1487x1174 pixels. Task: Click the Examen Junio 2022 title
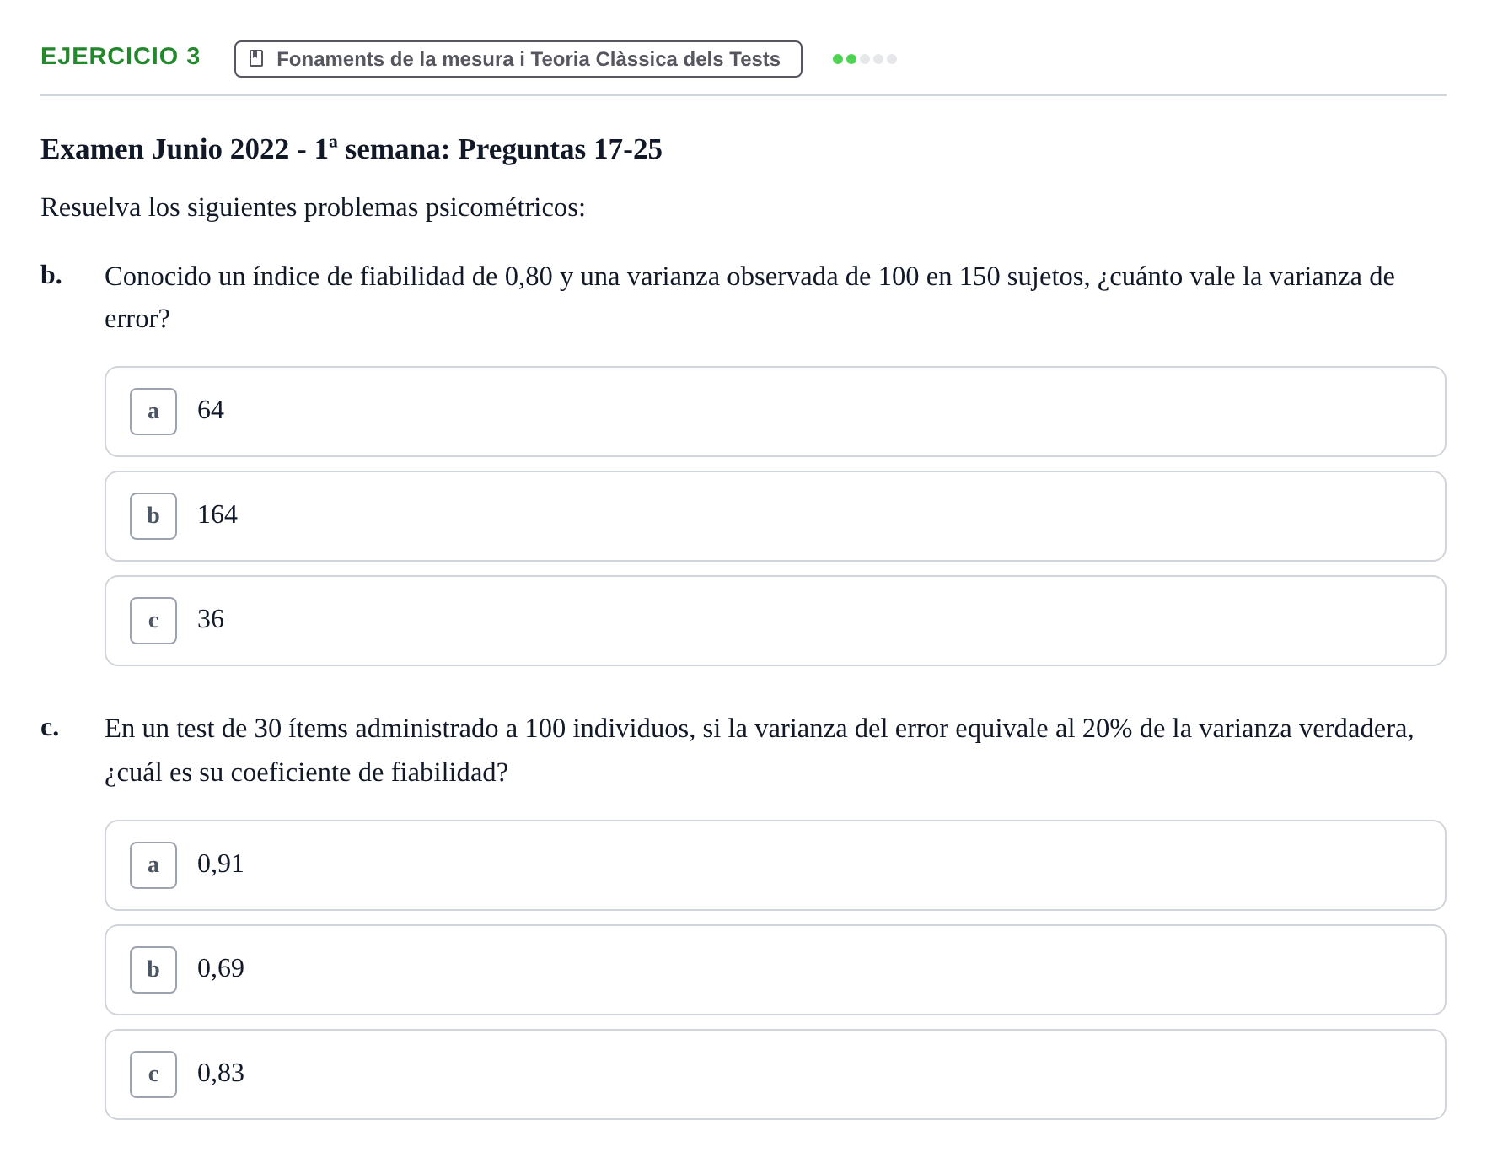pyautogui.click(x=352, y=149)
